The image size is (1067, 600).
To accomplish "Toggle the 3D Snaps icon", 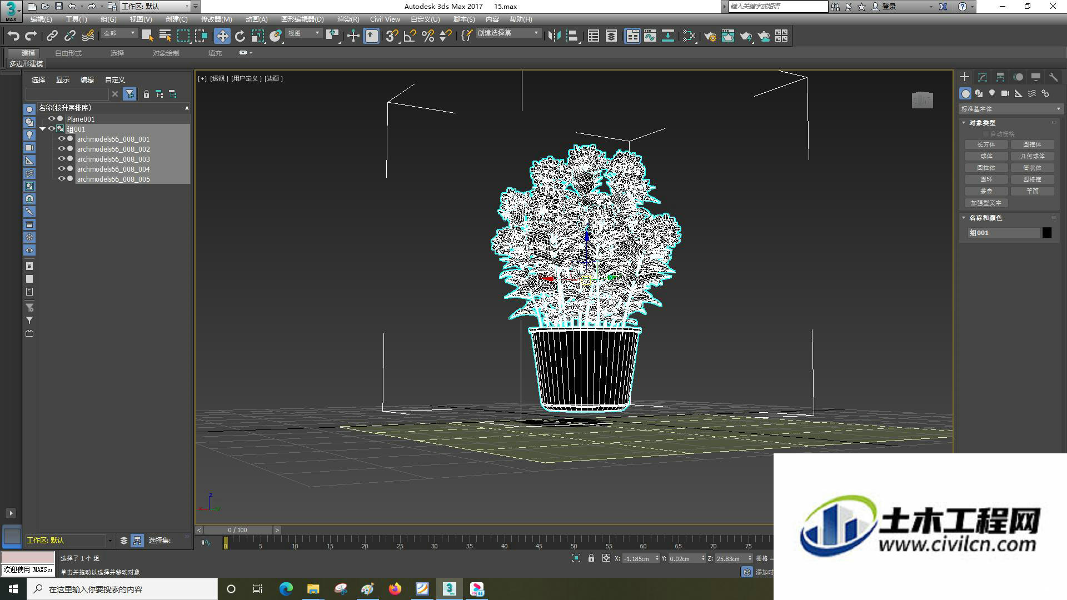I will pyautogui.click(x=391, y=36).
